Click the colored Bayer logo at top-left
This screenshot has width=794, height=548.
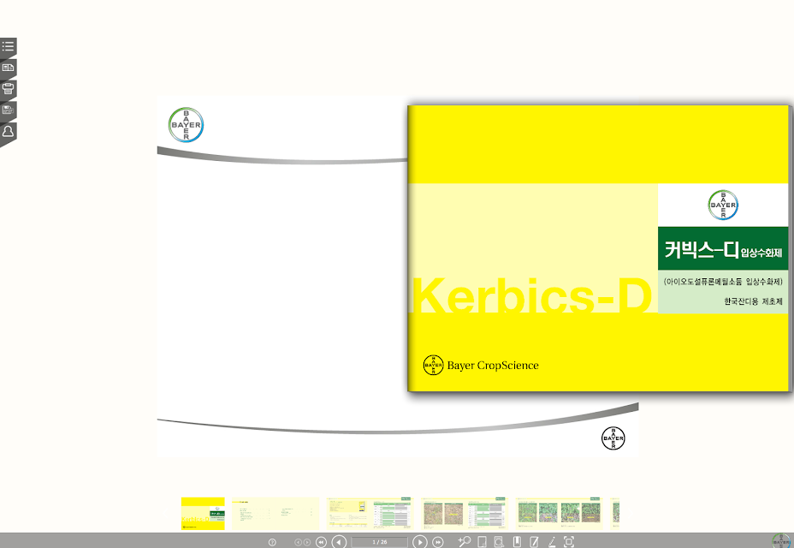coord(186,125)
